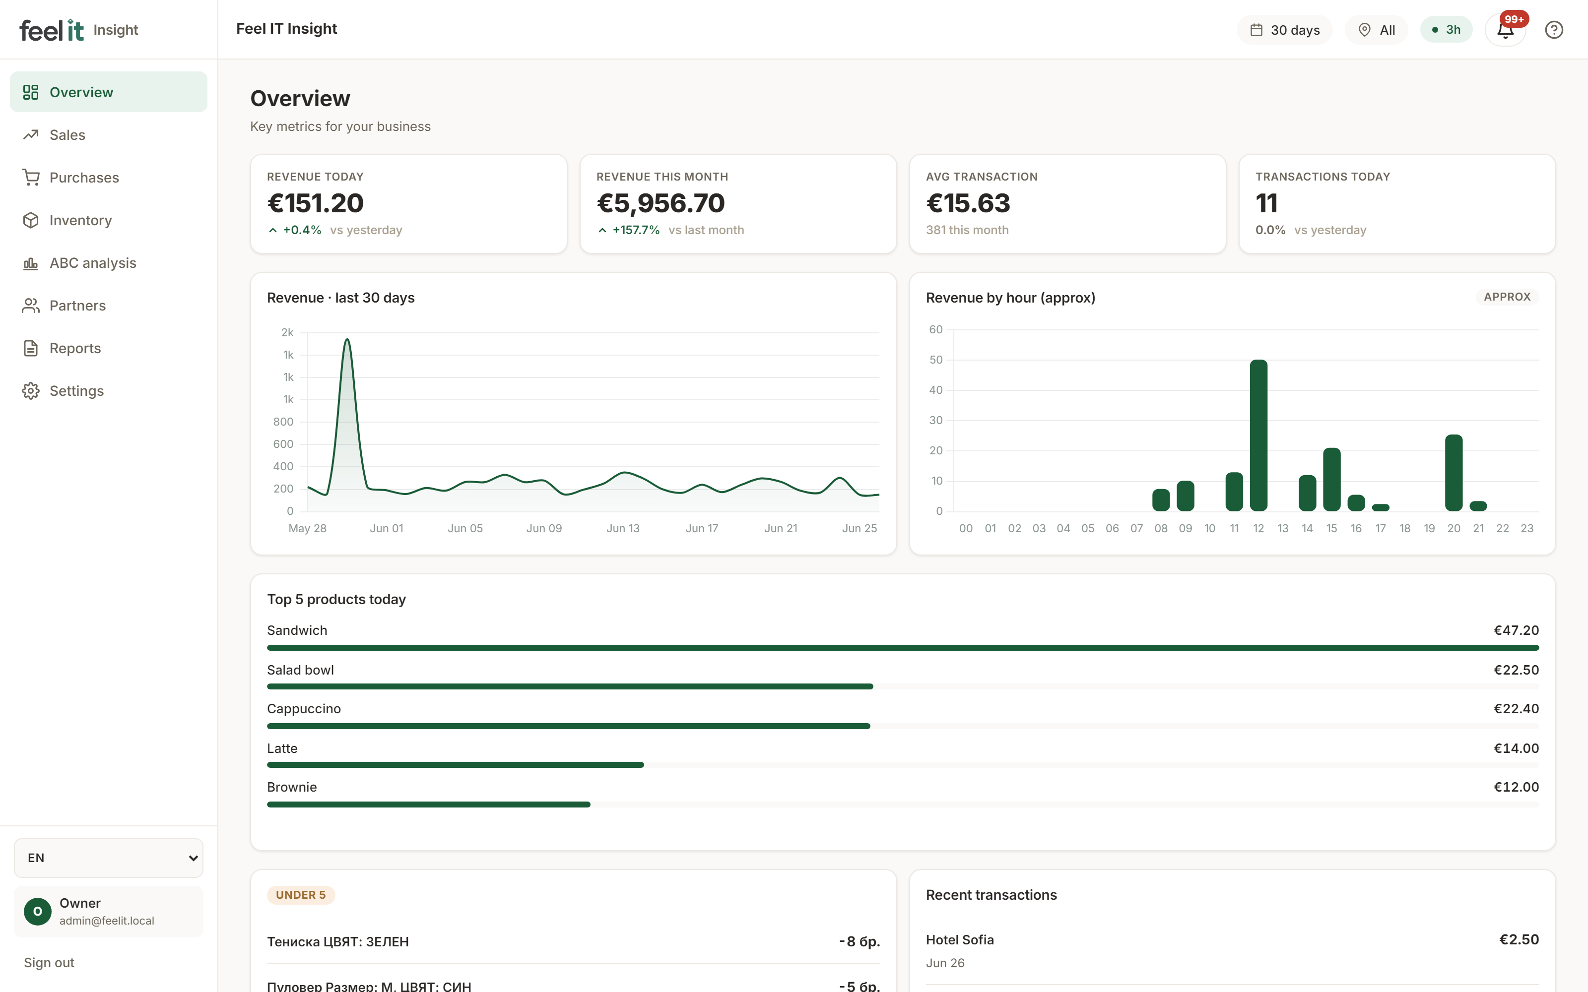
Task: Click the Hotel Sofia transaction row
Action: pyautogui.click(x=1232, y=951)
